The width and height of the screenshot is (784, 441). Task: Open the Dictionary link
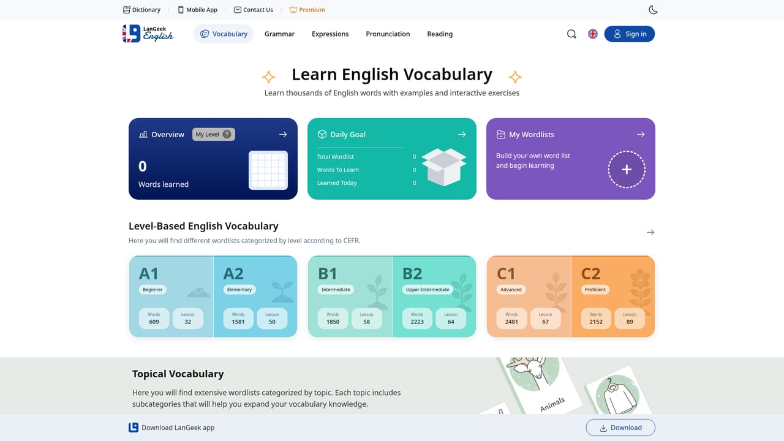141,10
